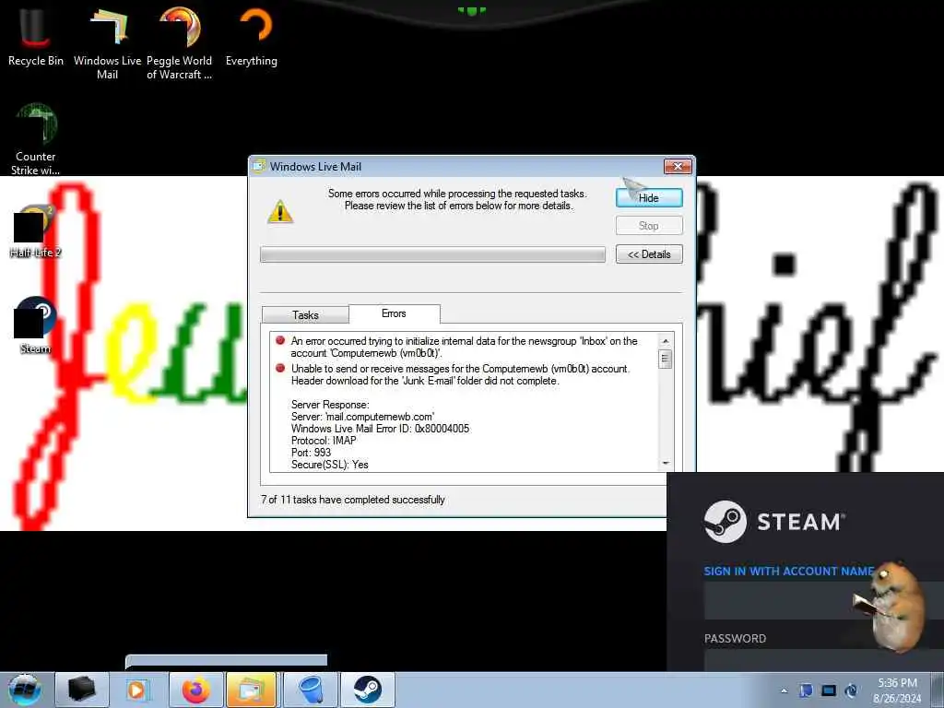Switch to Windows Live Mail taskbar button
944x708 pixels.
click(252, 690)
